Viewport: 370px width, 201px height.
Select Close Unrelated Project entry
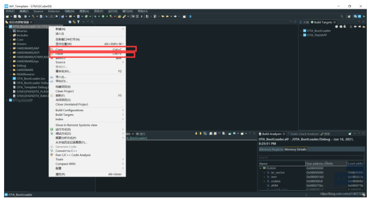(x=87, y=104)
